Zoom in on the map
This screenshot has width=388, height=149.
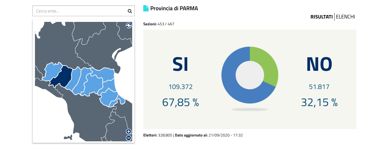coord(128,131)
